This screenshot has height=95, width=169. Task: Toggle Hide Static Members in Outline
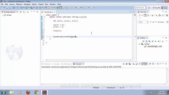click(153, 41)
